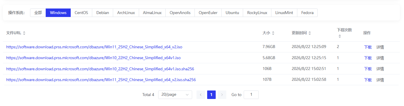This screenshot has height=106, width=404.
Task: Click 下载 for the 106B file
Action: click(368, 69)
